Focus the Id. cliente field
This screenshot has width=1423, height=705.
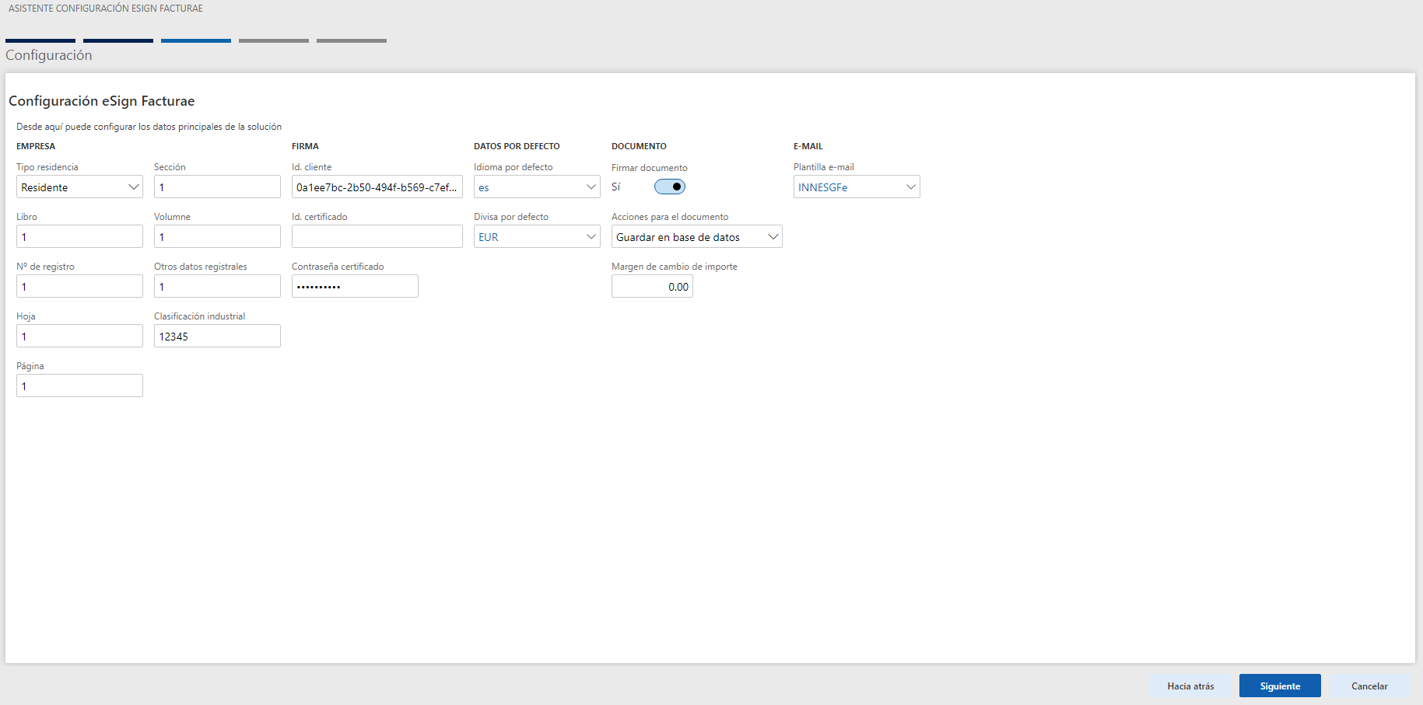[377, 187]
